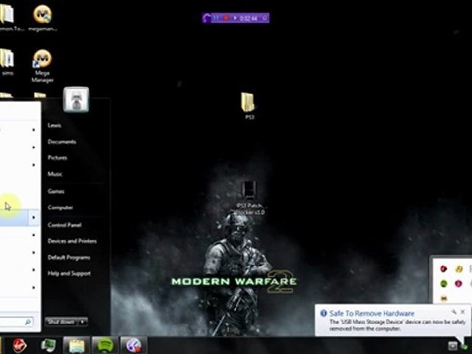Click the user account picture in Start menu
472x354 pixels.
(77, 99)
